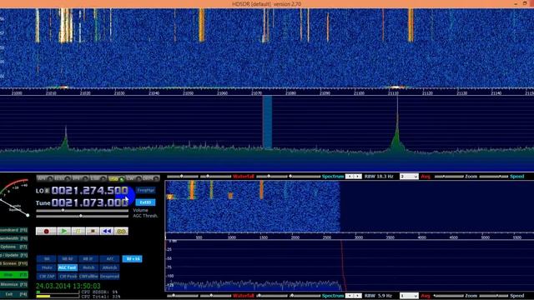
Task: Select AM demodulation mode
Action: click(44, 178)
